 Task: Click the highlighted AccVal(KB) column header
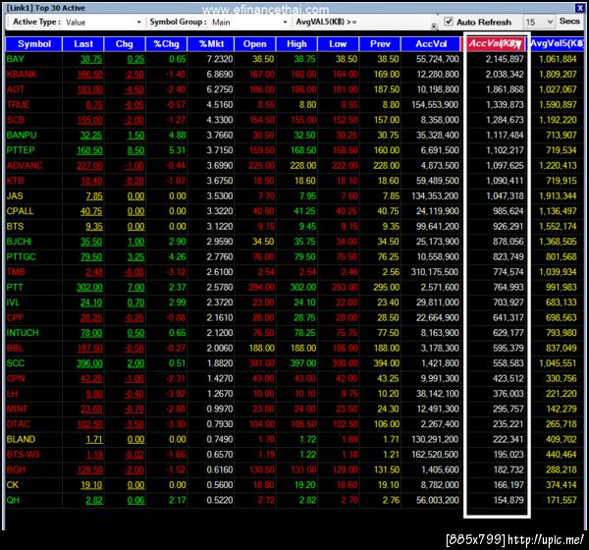(495, 43)
